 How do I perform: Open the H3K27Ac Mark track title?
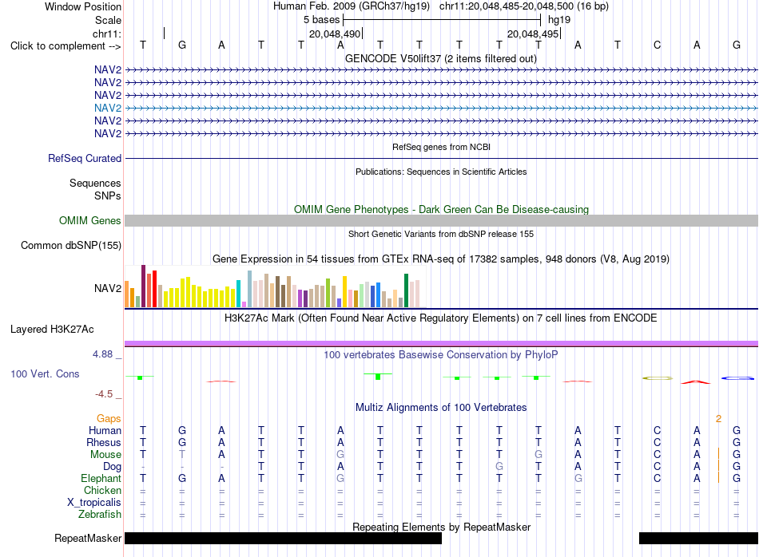click(x=441, y=318)
